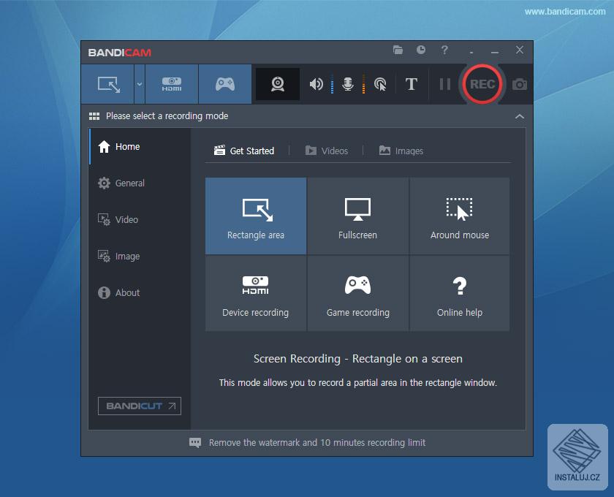Switch to the Images tab
Viewport: 614px width, 497px height.
pyautogui.click(x=401, y=151)
